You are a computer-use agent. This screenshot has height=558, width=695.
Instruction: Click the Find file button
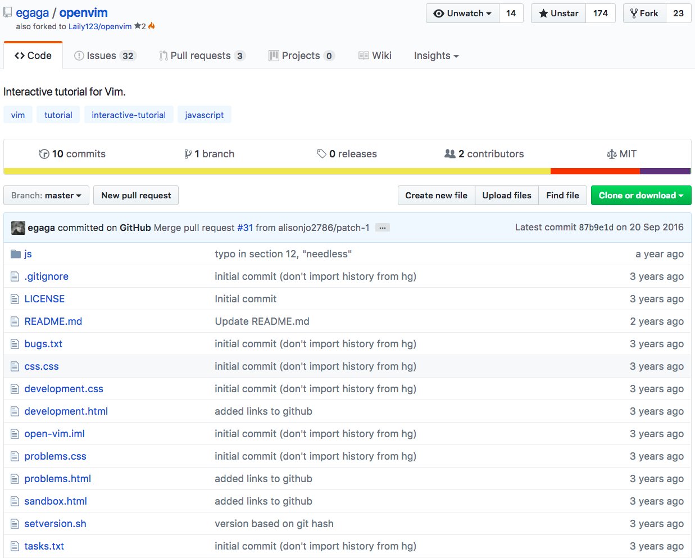click(562, 196)
